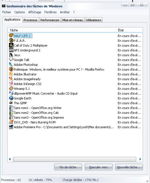This screenshot has width=150, height=183.
Task: Switch to the Performances tab
Action: (50, 20)
